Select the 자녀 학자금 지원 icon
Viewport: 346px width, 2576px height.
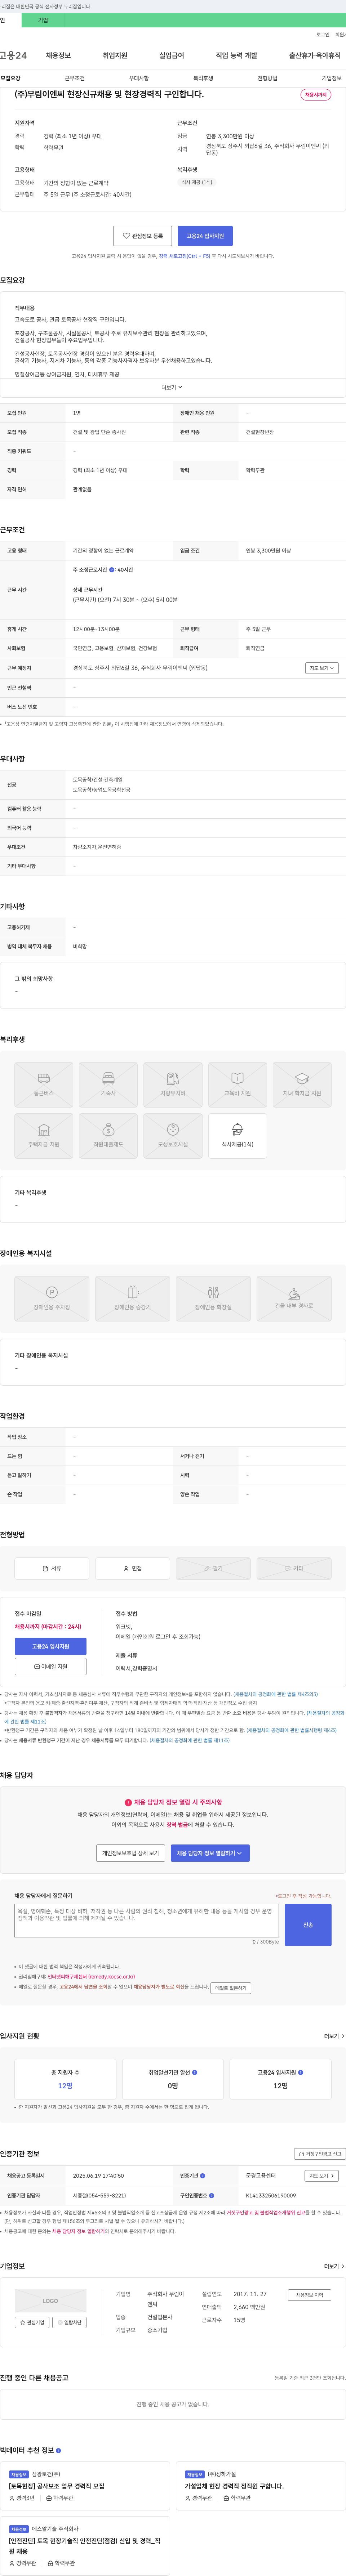pyautogui.click(x=302, y=1084)
